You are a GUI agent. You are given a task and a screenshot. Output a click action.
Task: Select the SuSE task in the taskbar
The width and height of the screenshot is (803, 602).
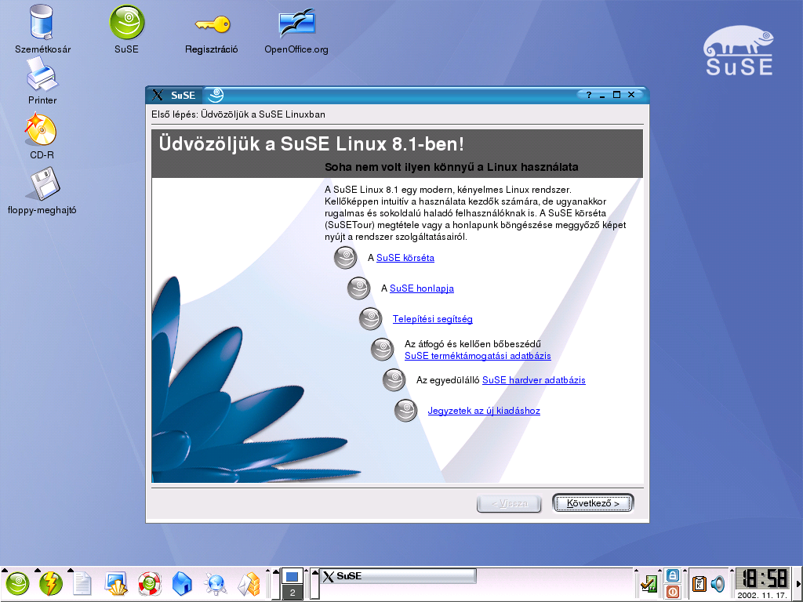(x=398, y=576)
